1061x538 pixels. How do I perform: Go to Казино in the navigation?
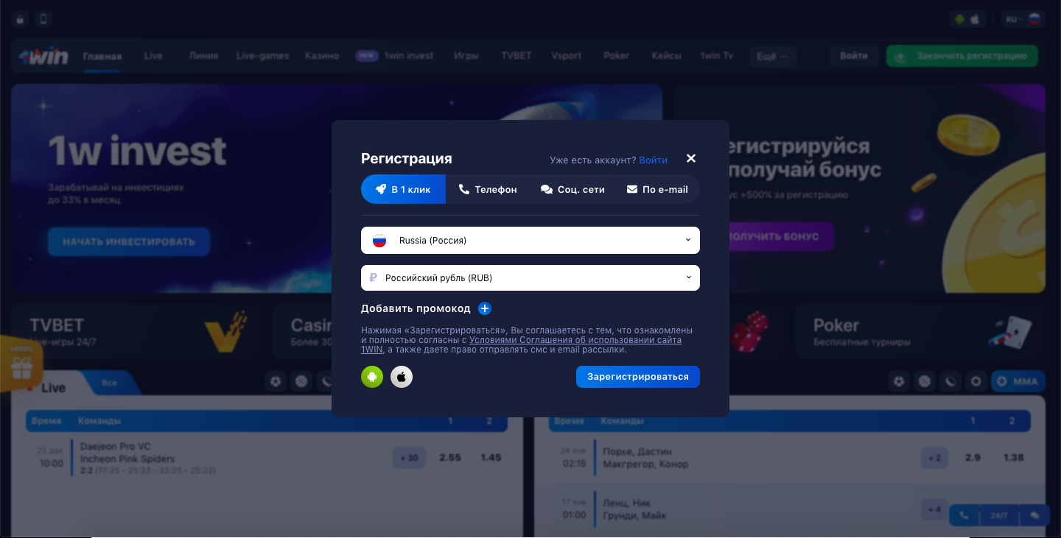[322, 56]
